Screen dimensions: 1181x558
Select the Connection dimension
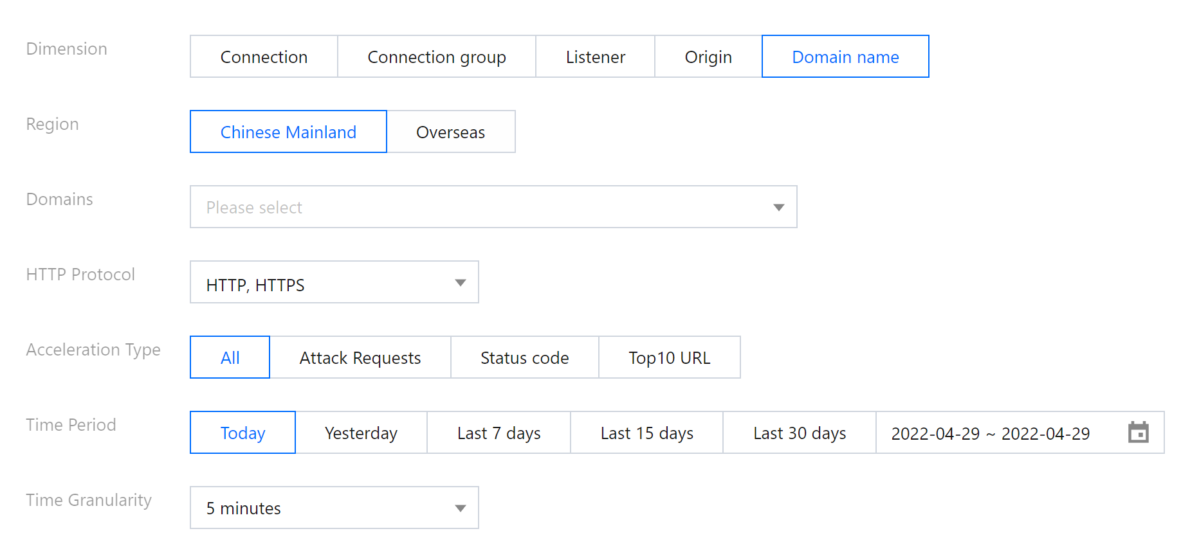click(x=264, y=57)
